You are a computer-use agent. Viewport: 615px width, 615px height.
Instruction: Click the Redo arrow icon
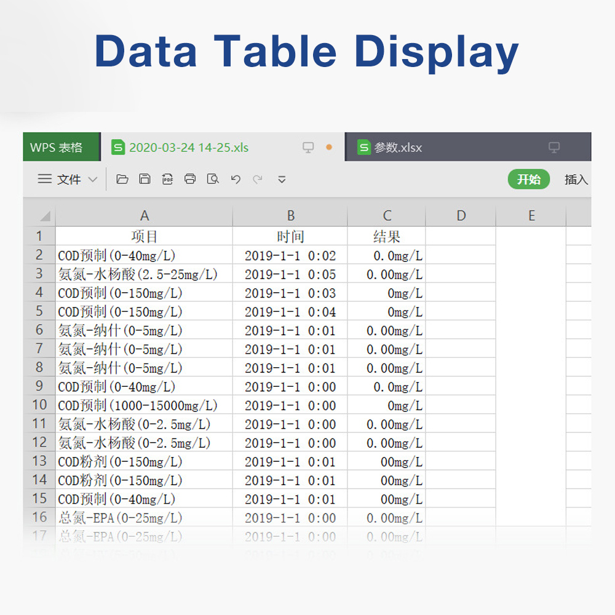258,179
